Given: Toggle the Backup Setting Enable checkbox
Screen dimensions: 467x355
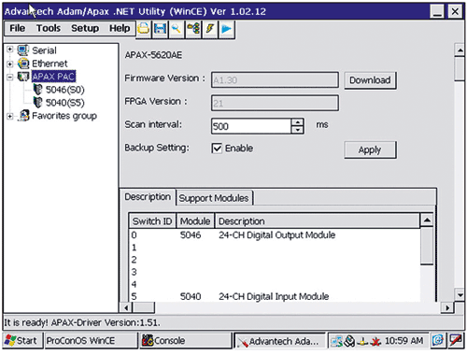Looking at the screenshot, I should (x=217, y=149).
